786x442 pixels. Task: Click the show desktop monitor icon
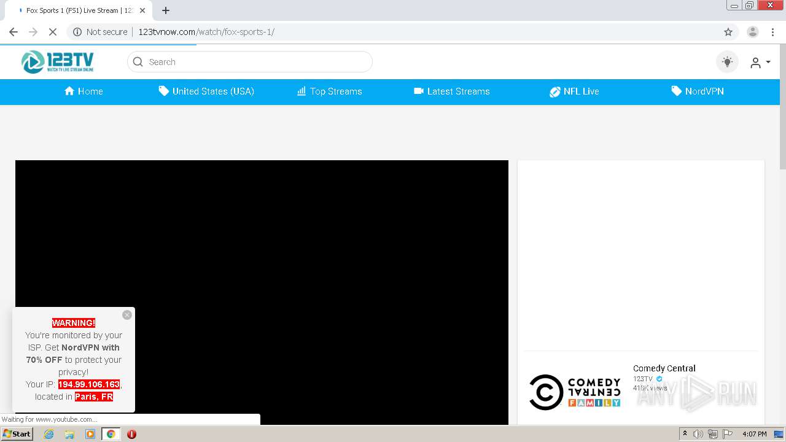click(779, 434)
